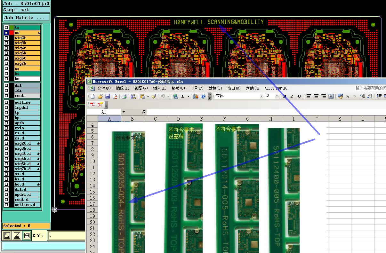
Task: Expand Adobe PDF toolbar options arrow
Action: click(107, 105)
